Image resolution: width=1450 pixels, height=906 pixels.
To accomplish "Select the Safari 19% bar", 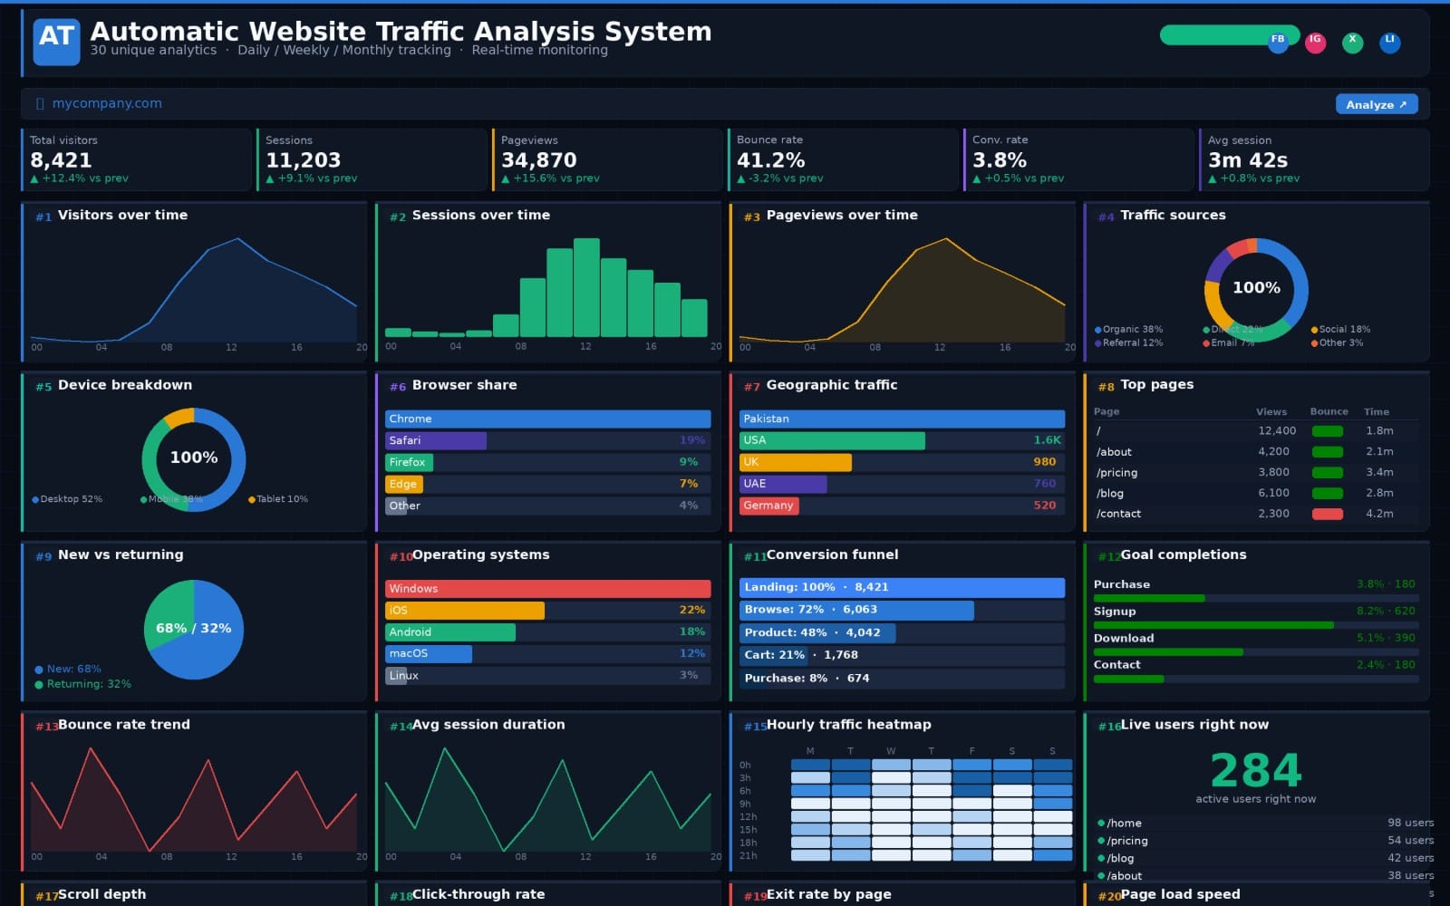I will coord(547,440).
